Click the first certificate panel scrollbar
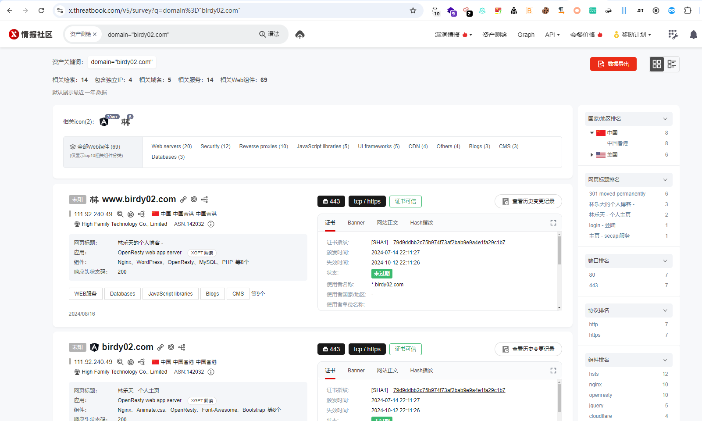Screen dimensions: 702x421 pyautogui.click(x=559, y=250)
